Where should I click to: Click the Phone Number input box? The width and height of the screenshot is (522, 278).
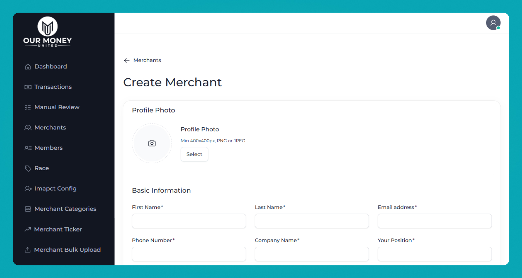click(x=189, y=254)
